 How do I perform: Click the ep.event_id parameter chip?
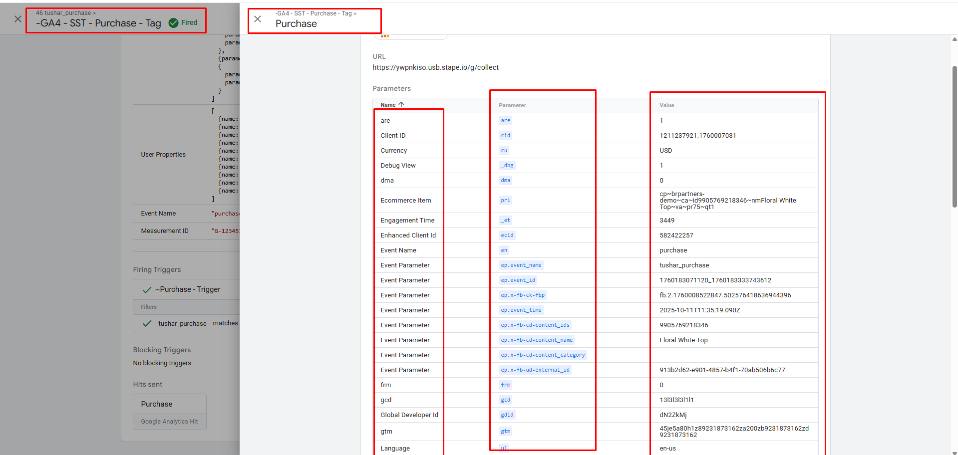click(x=518, y=280)
